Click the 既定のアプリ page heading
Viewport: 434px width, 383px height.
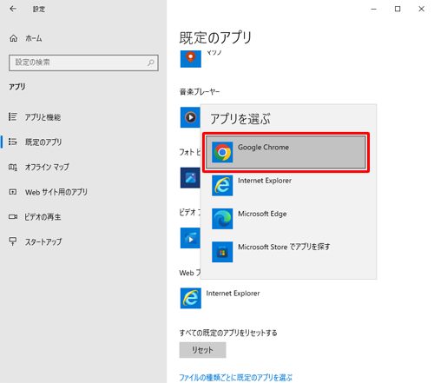(215, 38)
